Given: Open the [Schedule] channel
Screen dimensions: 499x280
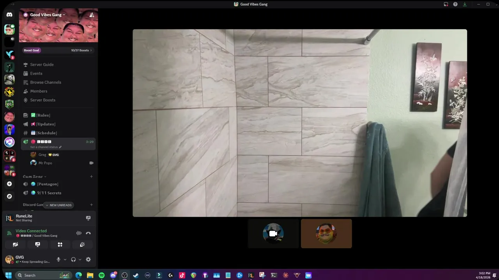Looking at the screenshot, I should pos(58,133).
